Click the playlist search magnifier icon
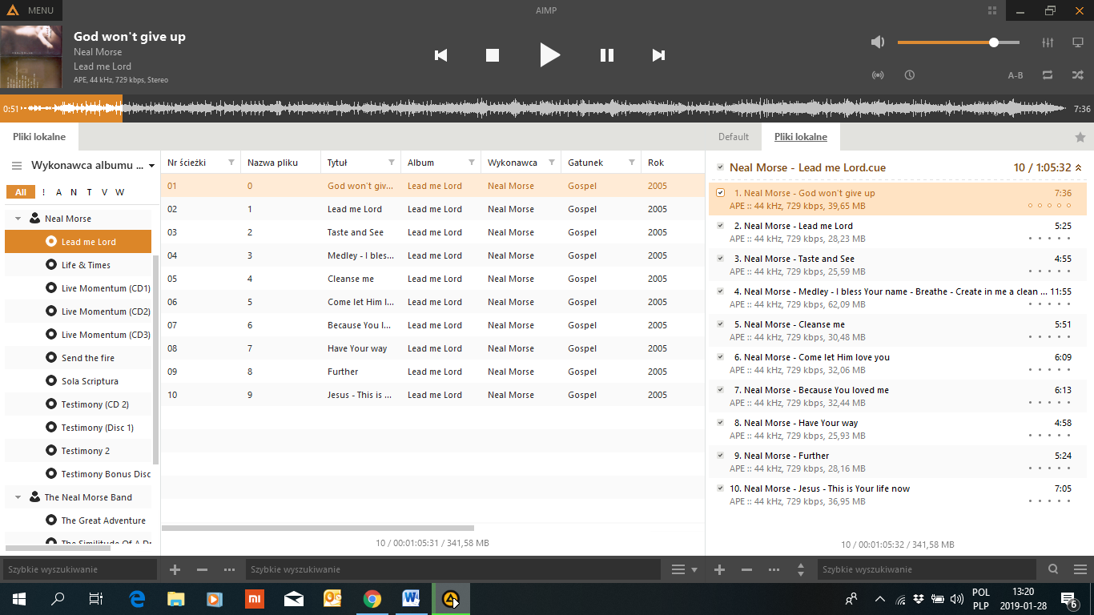Viewport: 1094px width, 615px height. pos(1053,569)
